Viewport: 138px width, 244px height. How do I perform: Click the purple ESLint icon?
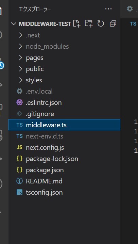[x=20, y=102]
